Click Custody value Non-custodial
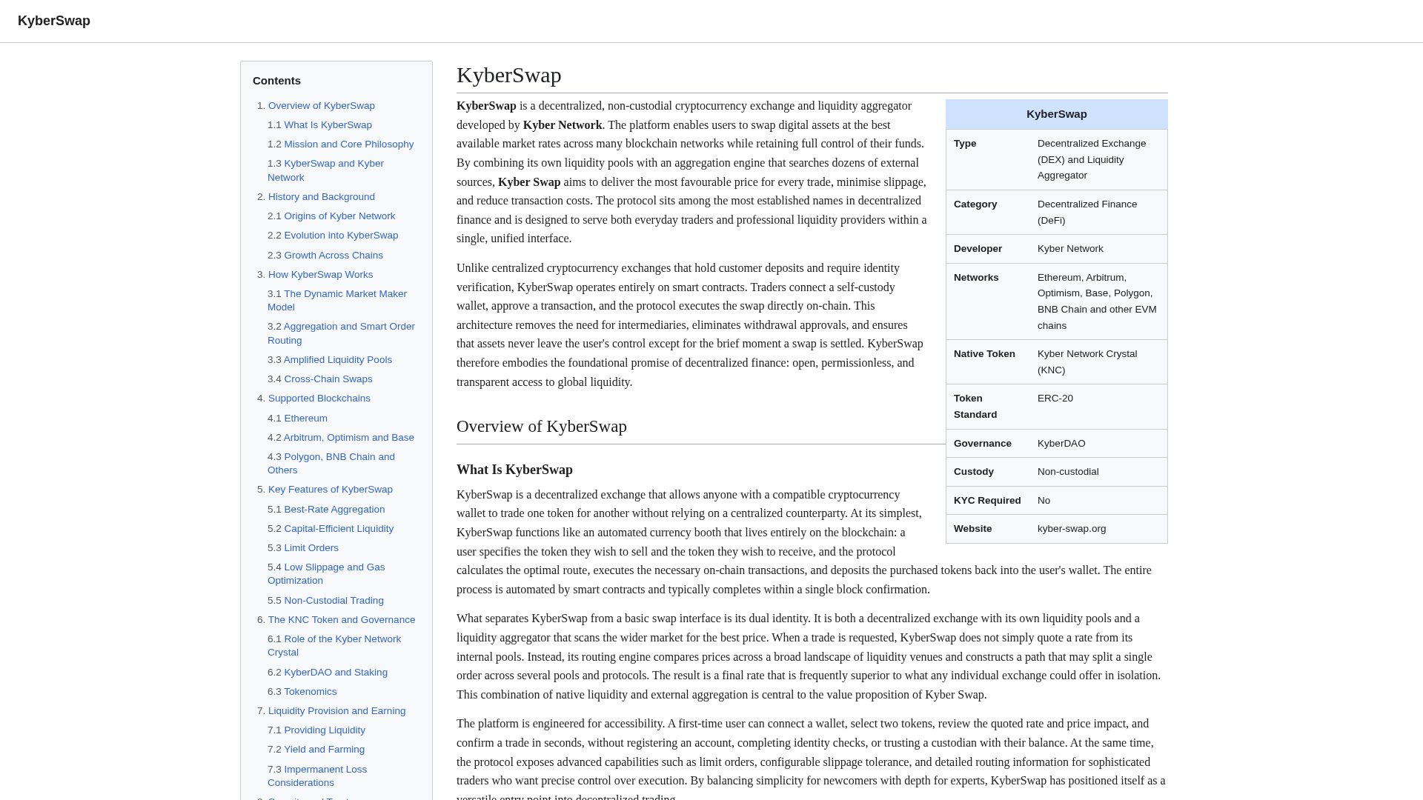The image size is (1423, 800). point(1068,472)
